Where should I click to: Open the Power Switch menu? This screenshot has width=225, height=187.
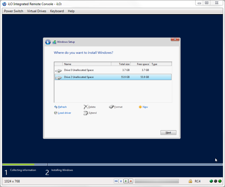point(14,11)
